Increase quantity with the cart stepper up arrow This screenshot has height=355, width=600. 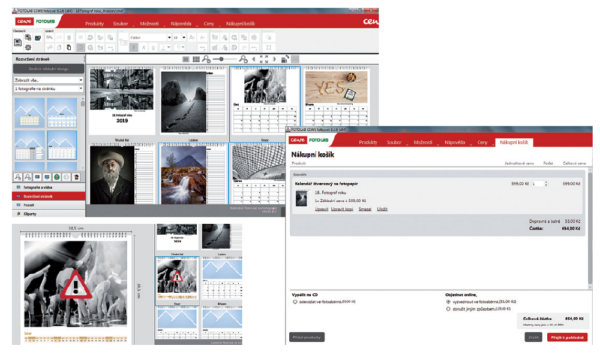(x=546, y=182)
